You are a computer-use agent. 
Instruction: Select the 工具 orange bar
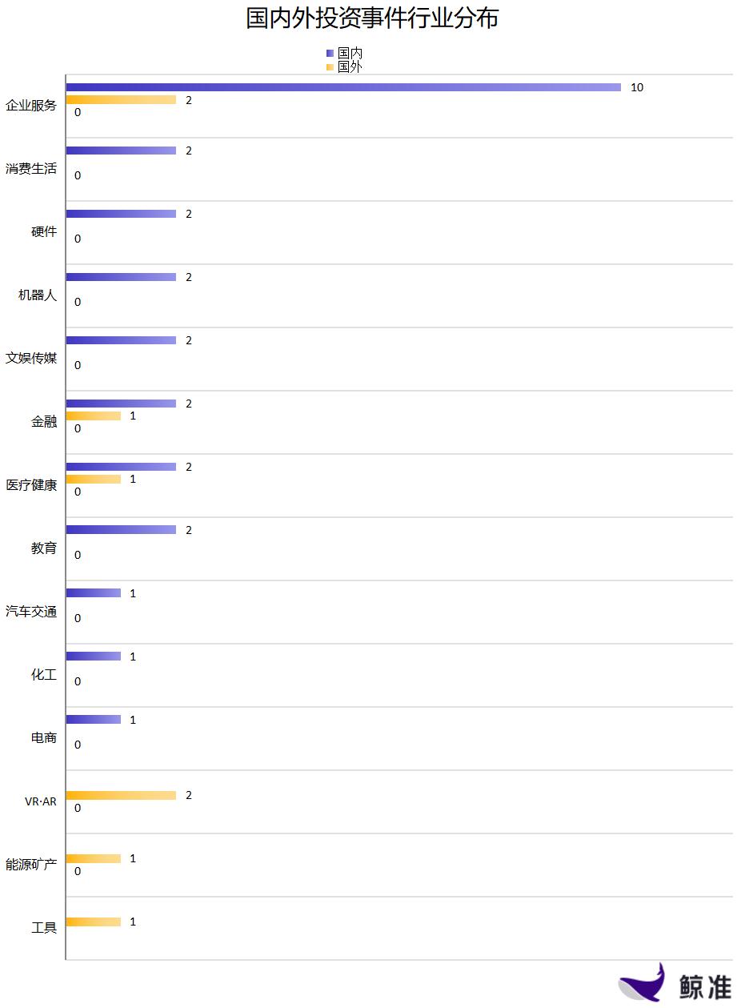click(94, 922)
